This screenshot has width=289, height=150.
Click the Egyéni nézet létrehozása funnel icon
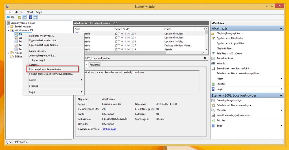[x=213, y=38]
